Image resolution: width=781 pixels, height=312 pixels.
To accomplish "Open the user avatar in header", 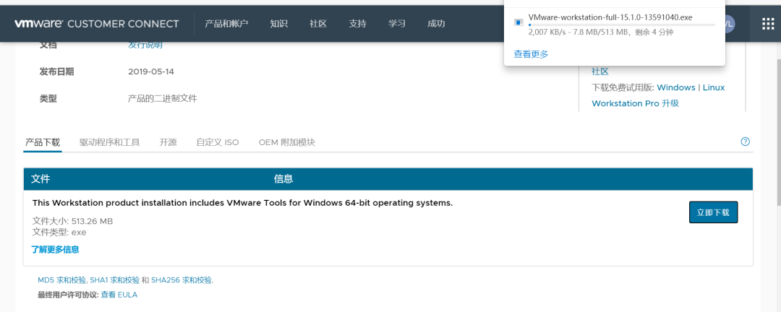I will click(x=729, y=23).
